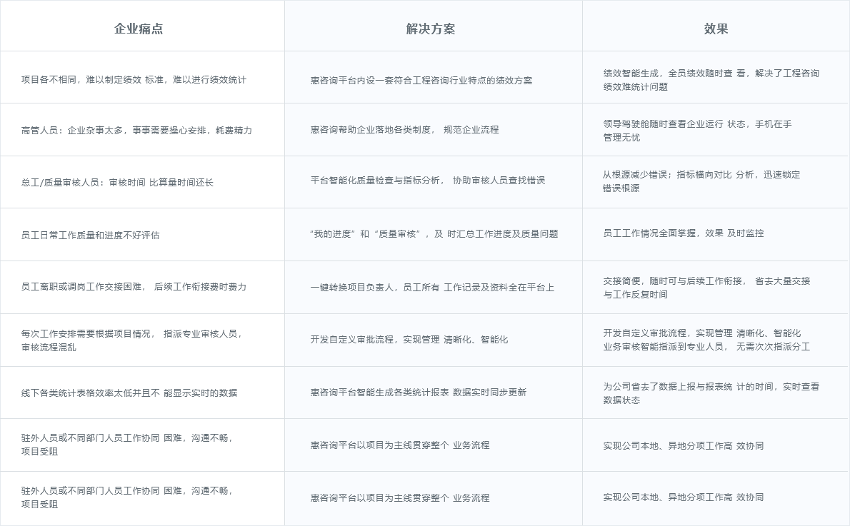The height and width of the screenshot is (526, 850).
Task: Click the '绩效智能生成，全员绩效随时查看' cell
Action: (x=711, y=80)
